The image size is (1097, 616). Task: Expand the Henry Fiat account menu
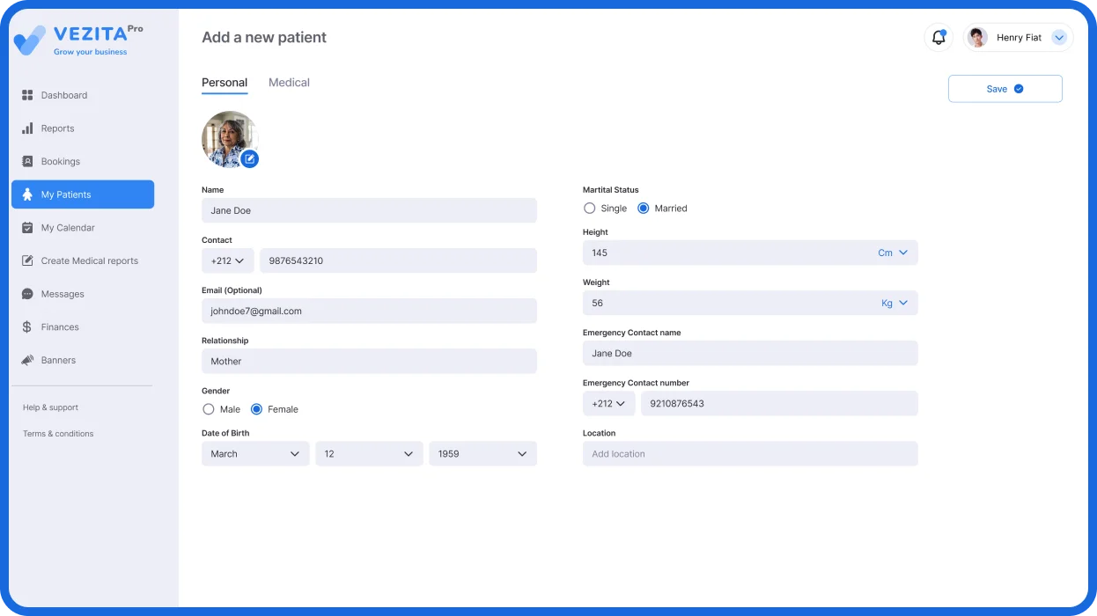point(1059,38)
